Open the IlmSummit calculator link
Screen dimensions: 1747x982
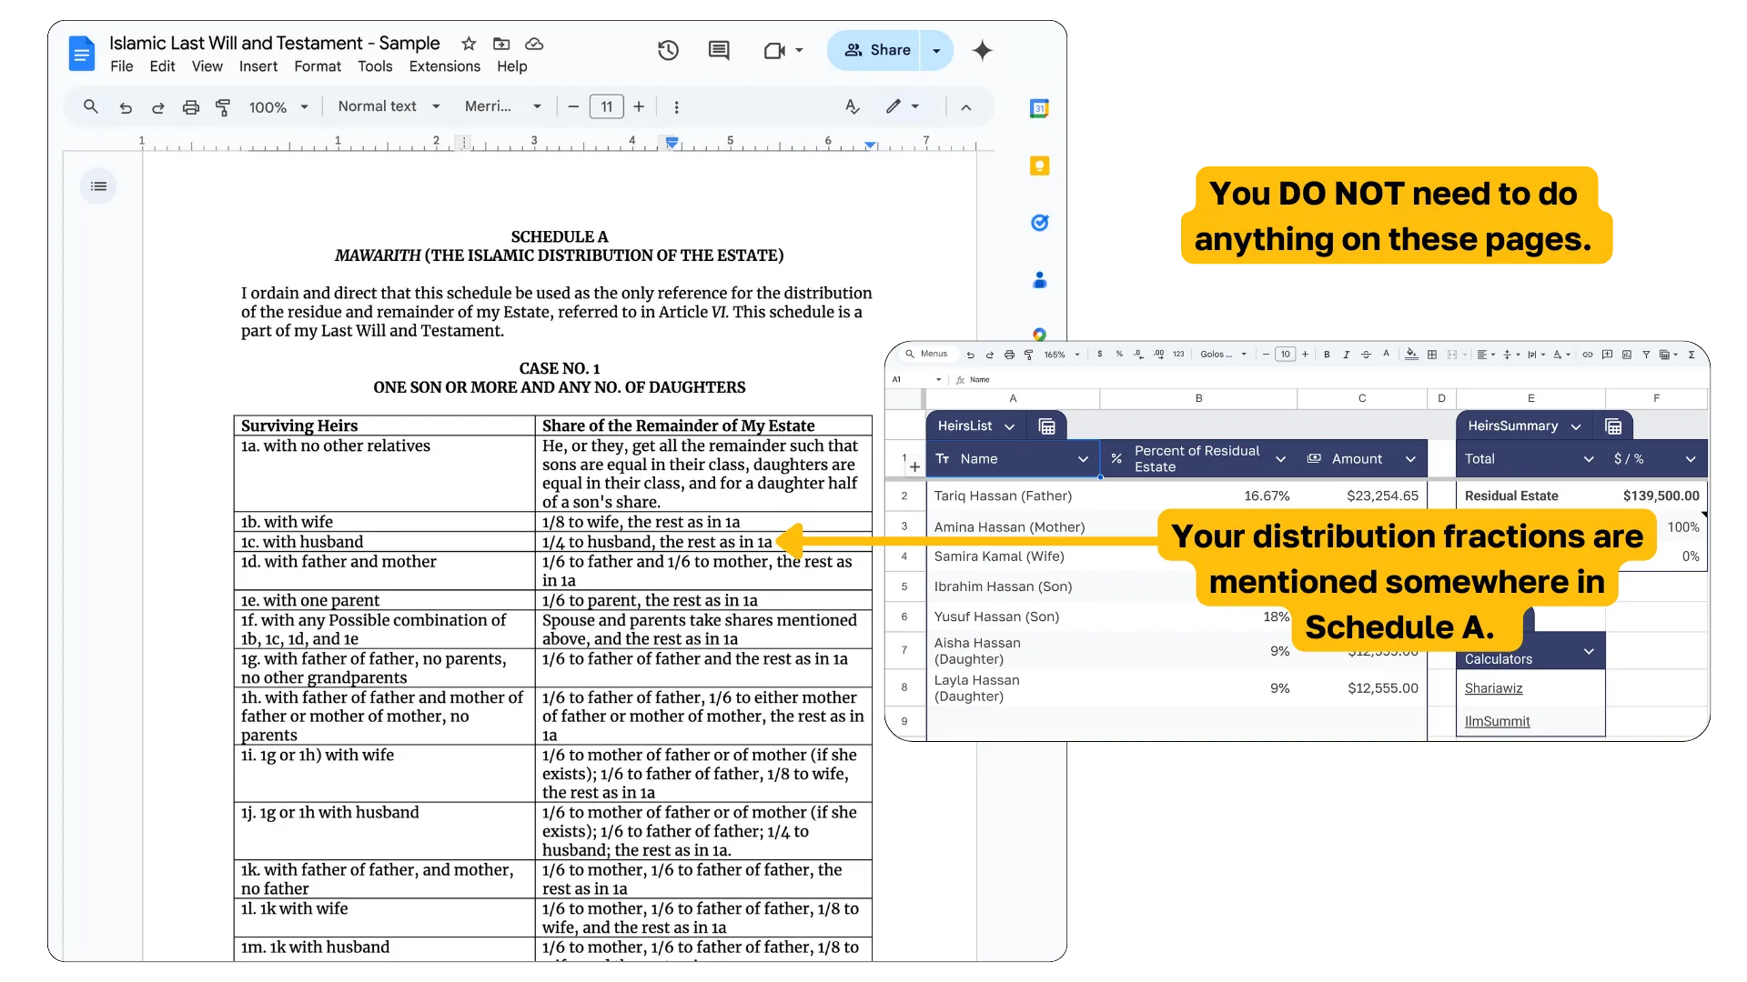1497,721
